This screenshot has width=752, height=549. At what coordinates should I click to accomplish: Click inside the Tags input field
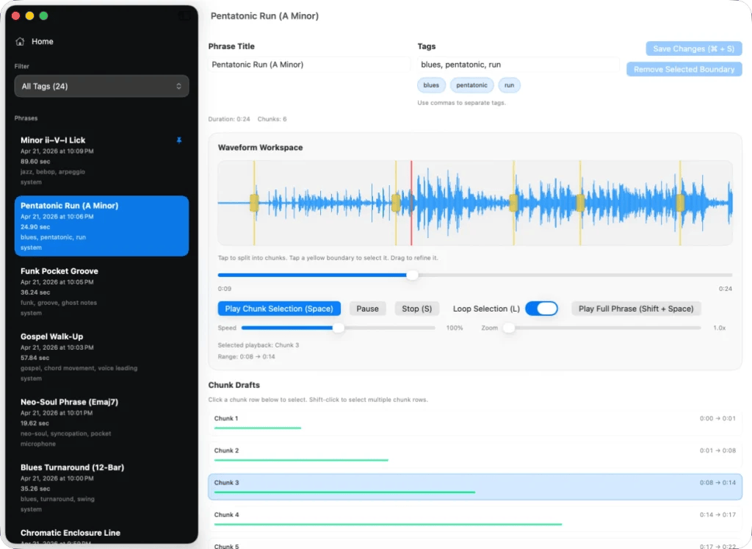coord(516,64)
